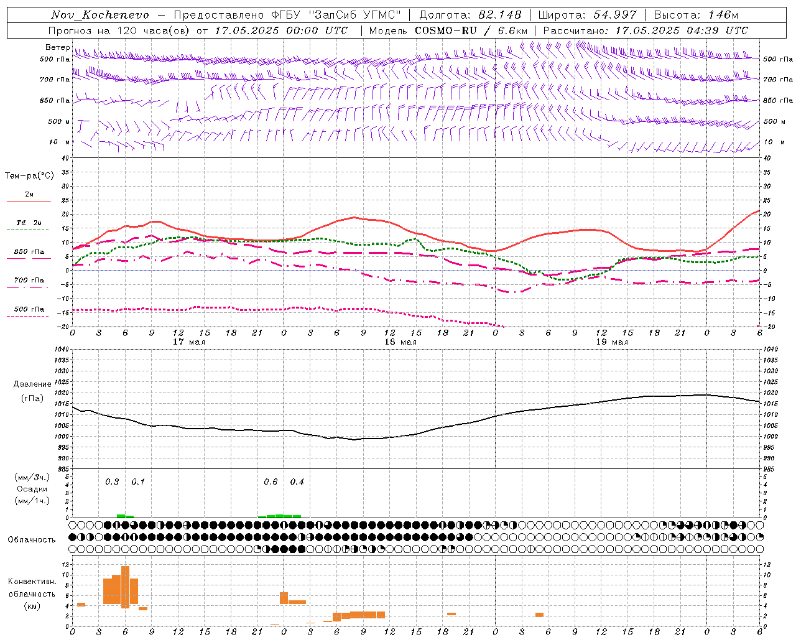Click the tallest orange convective cloud bar
Viewport: 796px width, 637px height.
point(125,587)
